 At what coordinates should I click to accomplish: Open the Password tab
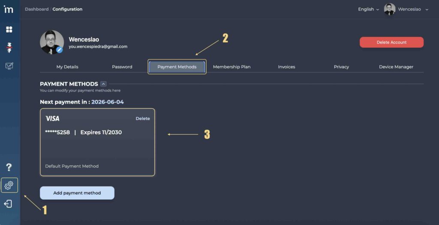(x=122, y=67)
